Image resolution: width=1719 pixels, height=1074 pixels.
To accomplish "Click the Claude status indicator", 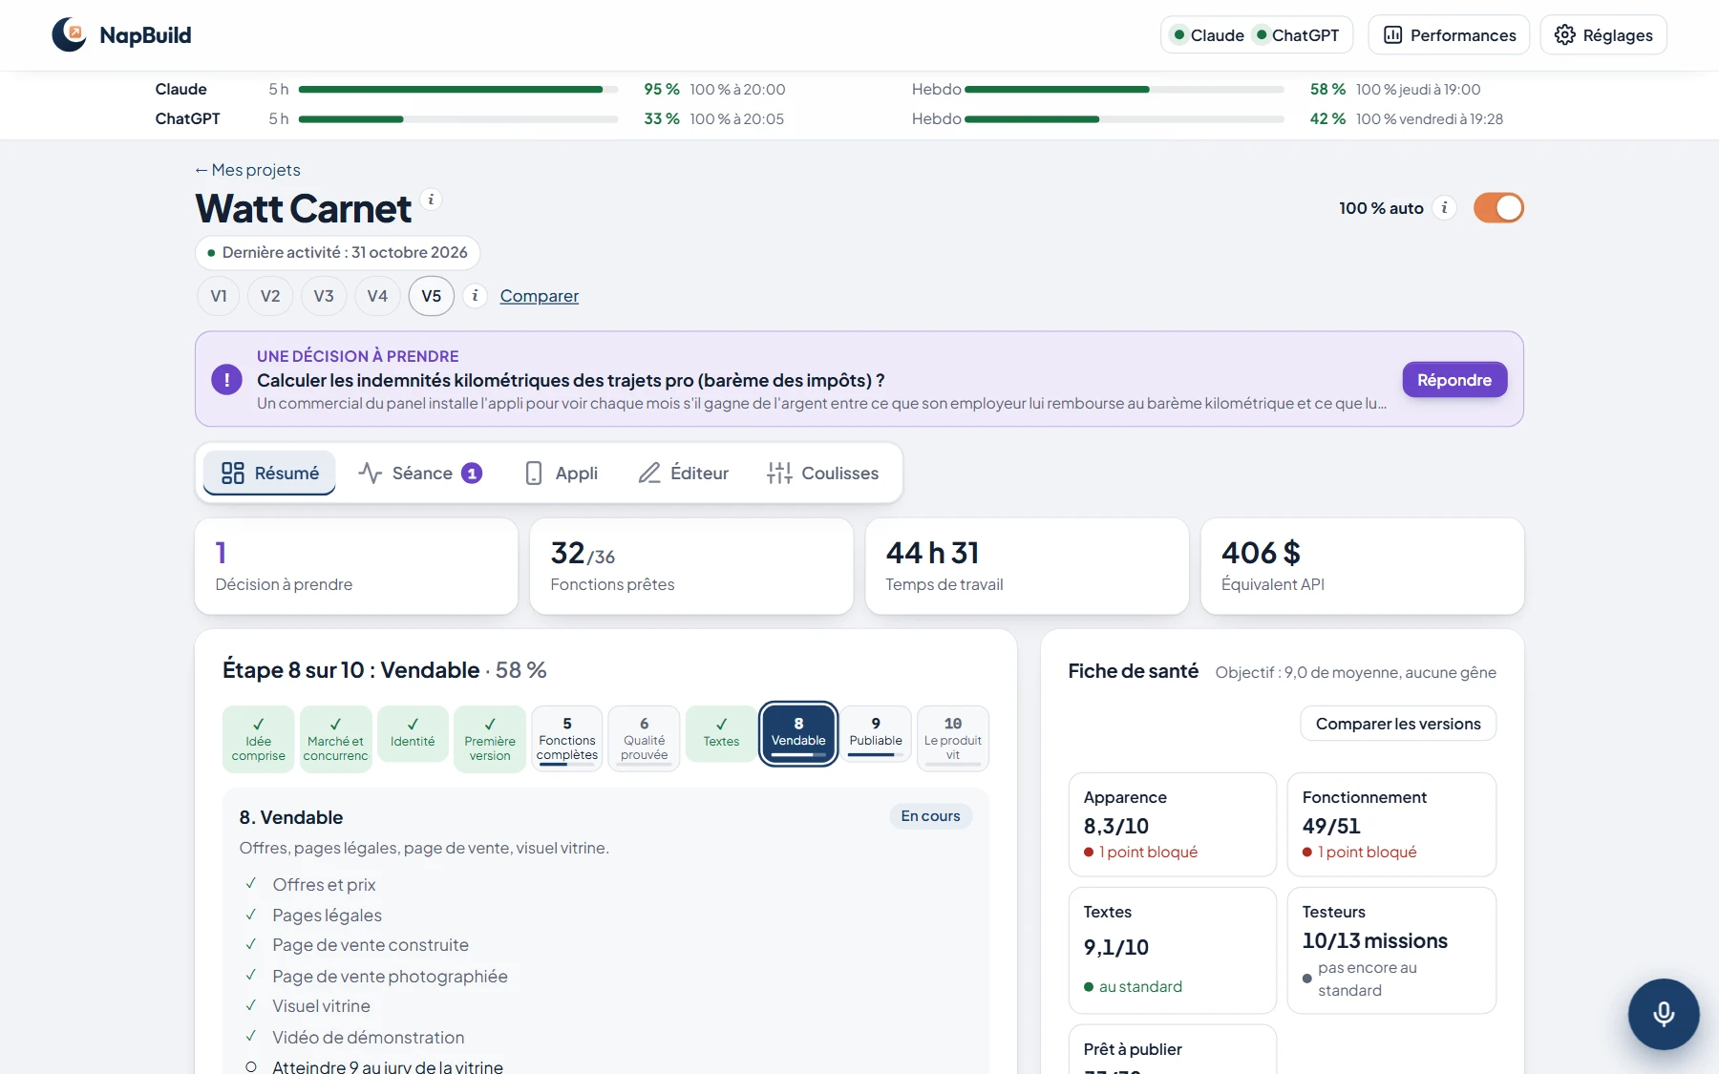I will [1208, 35].
